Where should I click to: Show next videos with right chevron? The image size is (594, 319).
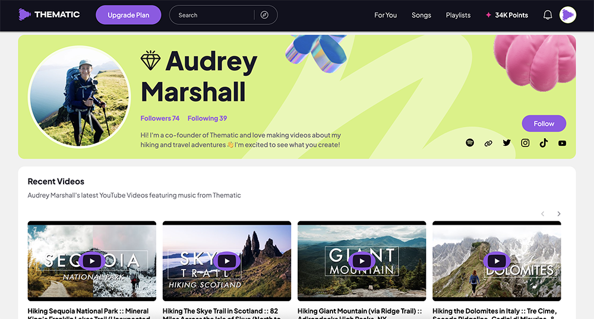[559, 213]
